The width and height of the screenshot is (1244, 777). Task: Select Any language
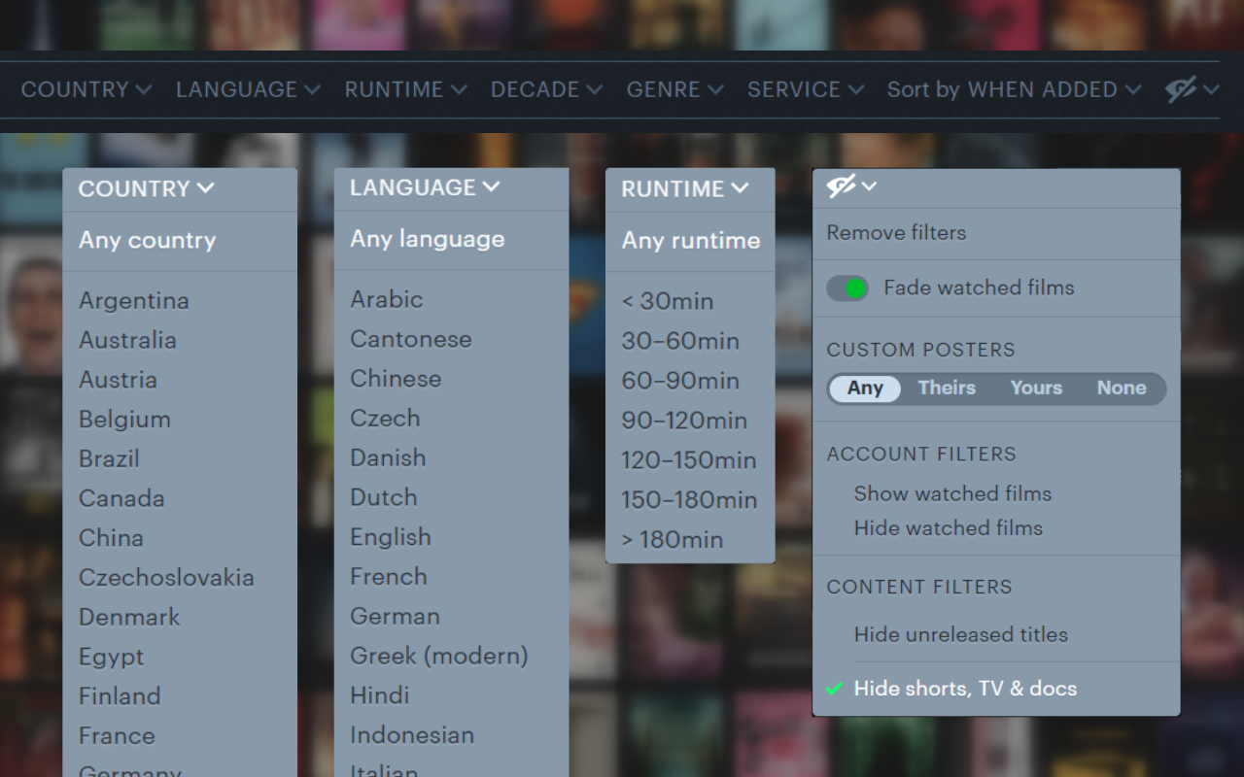428,240
